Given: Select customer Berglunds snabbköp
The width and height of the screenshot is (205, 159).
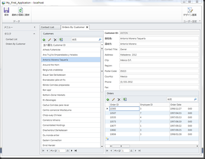Looking at the screenshot, I should coord(71,70).
